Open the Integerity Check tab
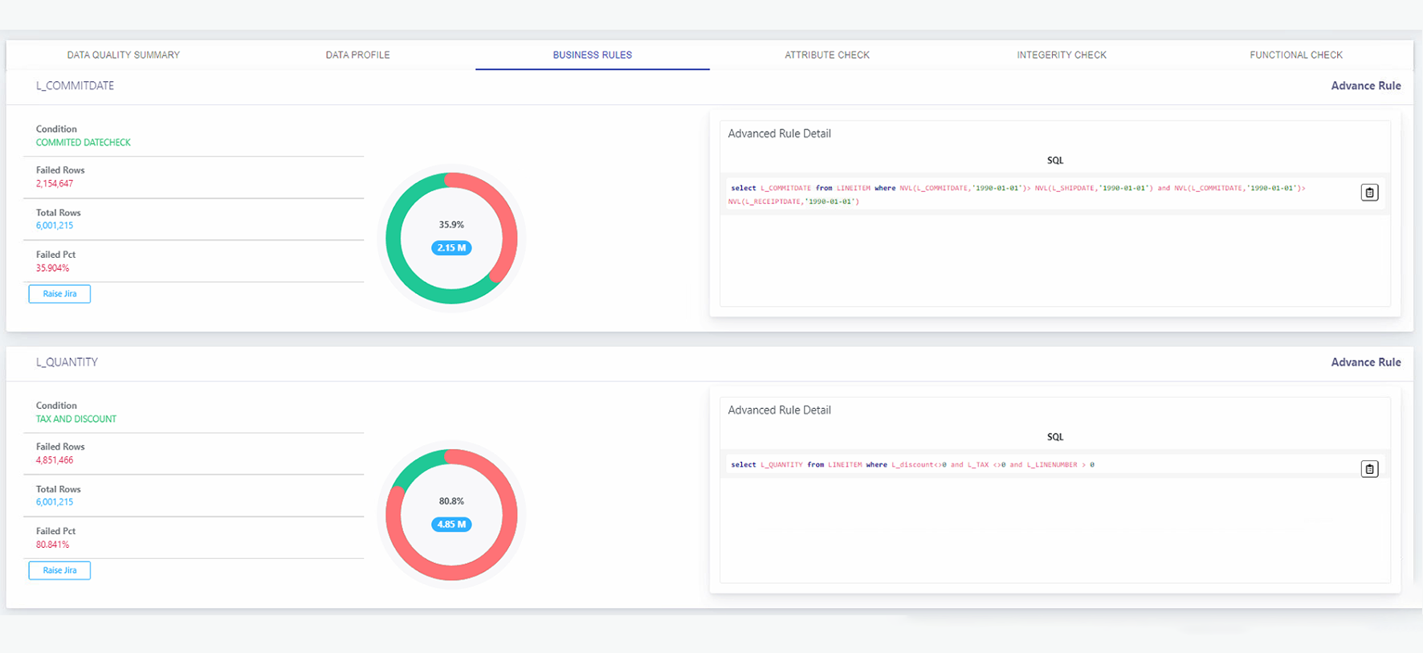 point(1061,55)
